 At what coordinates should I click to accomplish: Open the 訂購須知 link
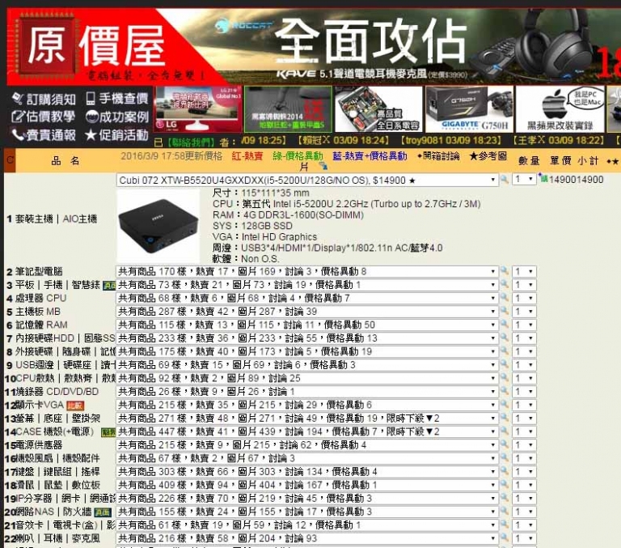click(x=44, y=99)
